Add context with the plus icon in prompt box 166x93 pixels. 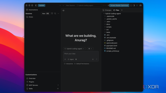tap(65, 59)
